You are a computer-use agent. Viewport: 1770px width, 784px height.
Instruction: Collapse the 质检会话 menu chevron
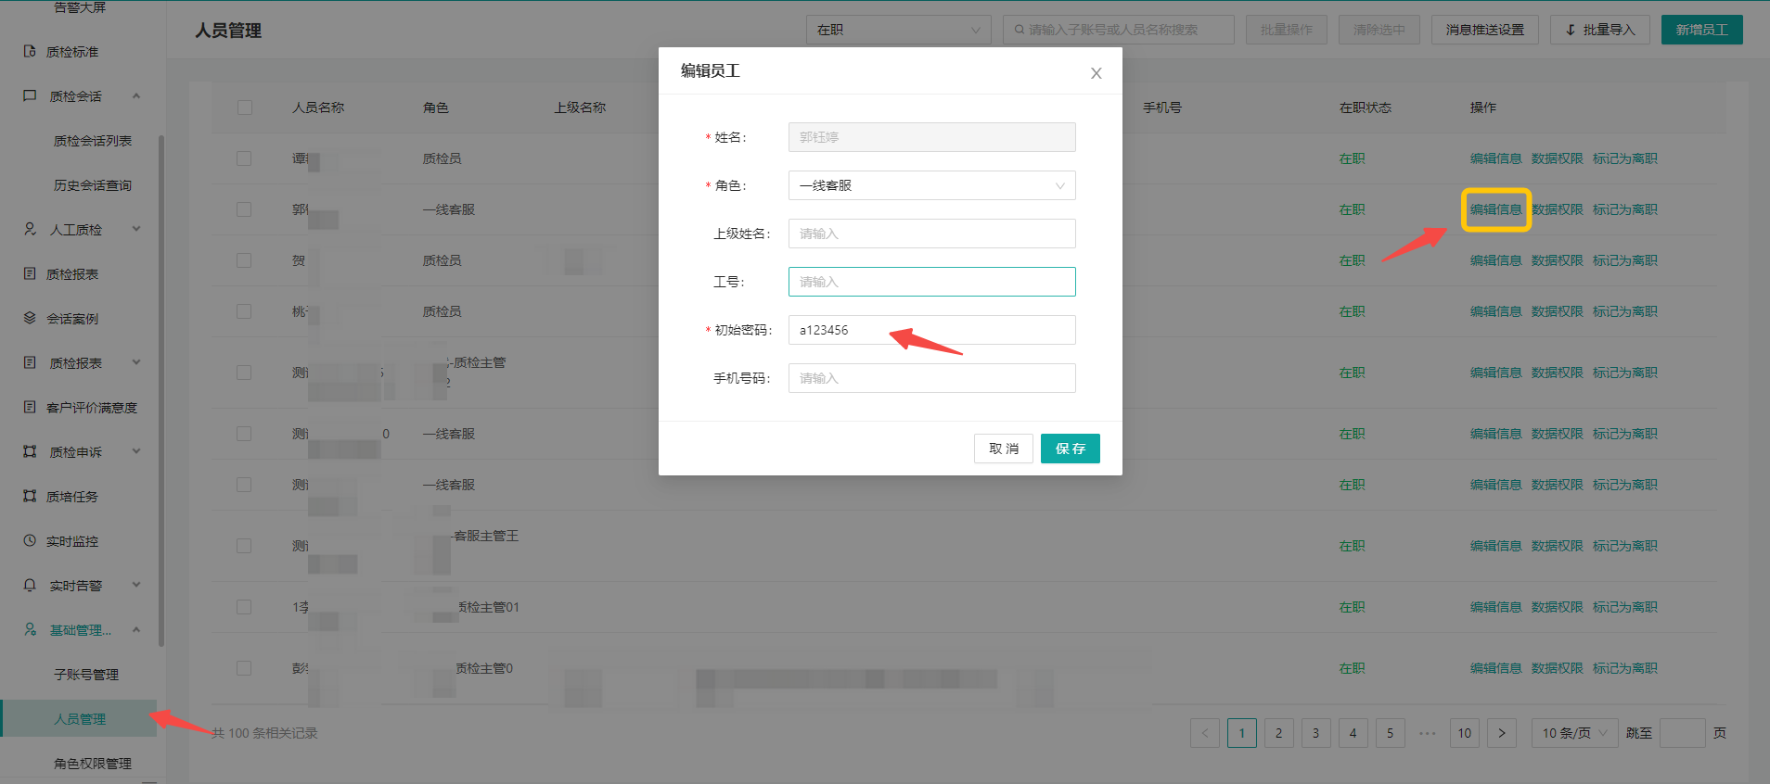(x=136, y=96)
